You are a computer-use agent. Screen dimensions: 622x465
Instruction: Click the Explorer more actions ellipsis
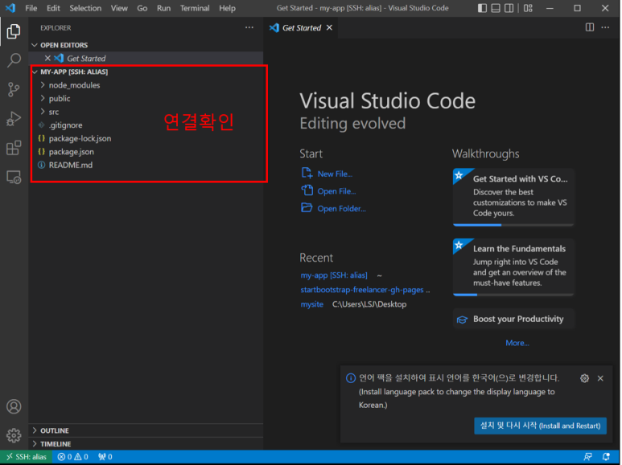(249, 28)
